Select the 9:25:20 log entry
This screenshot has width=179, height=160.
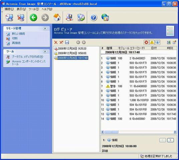[72, 49]
